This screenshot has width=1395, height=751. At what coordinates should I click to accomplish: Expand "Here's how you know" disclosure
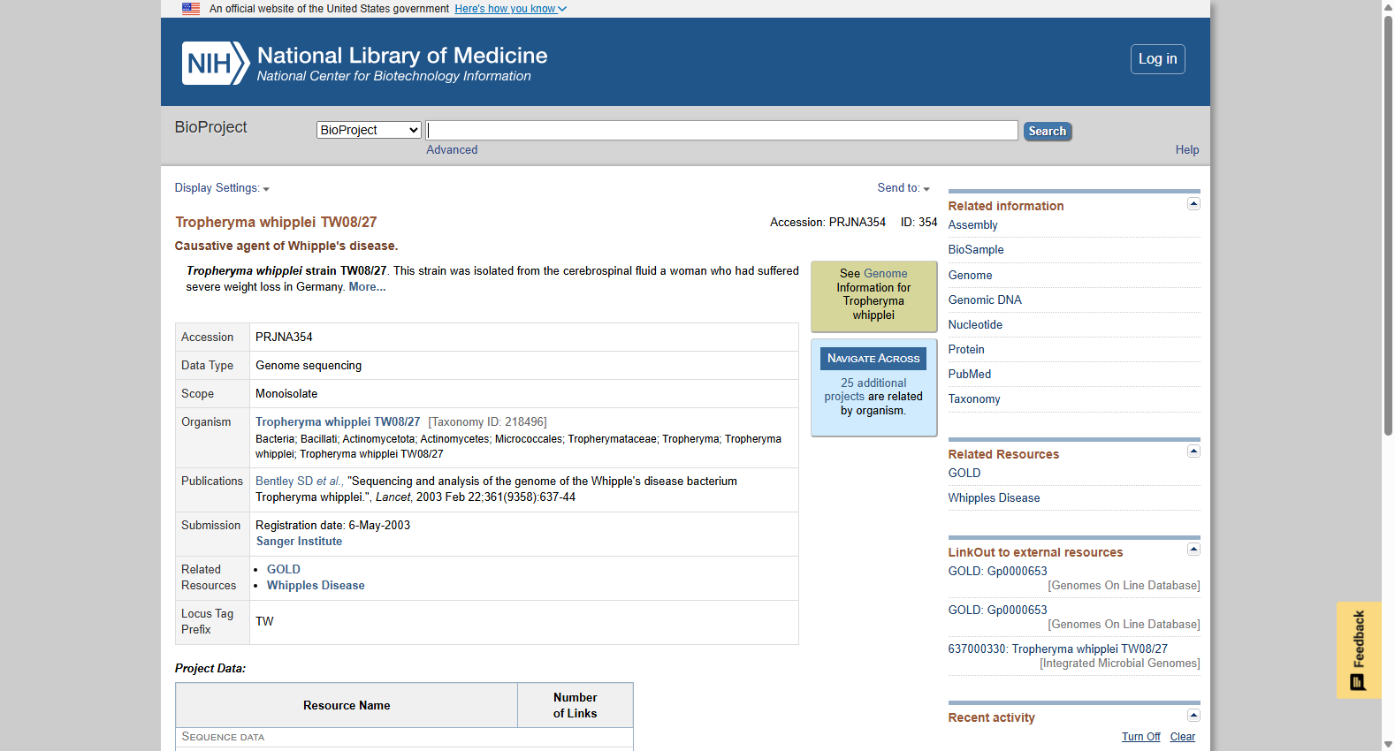pyautogui.click(x=510, y=9)
